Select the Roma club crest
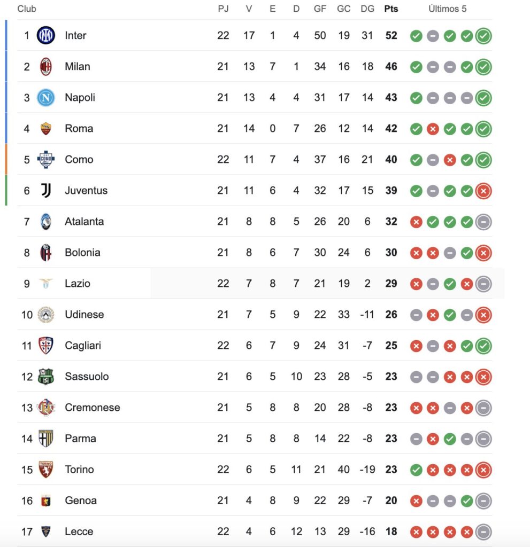This screenshot has width=530, height=547. [x=45, y=129]
